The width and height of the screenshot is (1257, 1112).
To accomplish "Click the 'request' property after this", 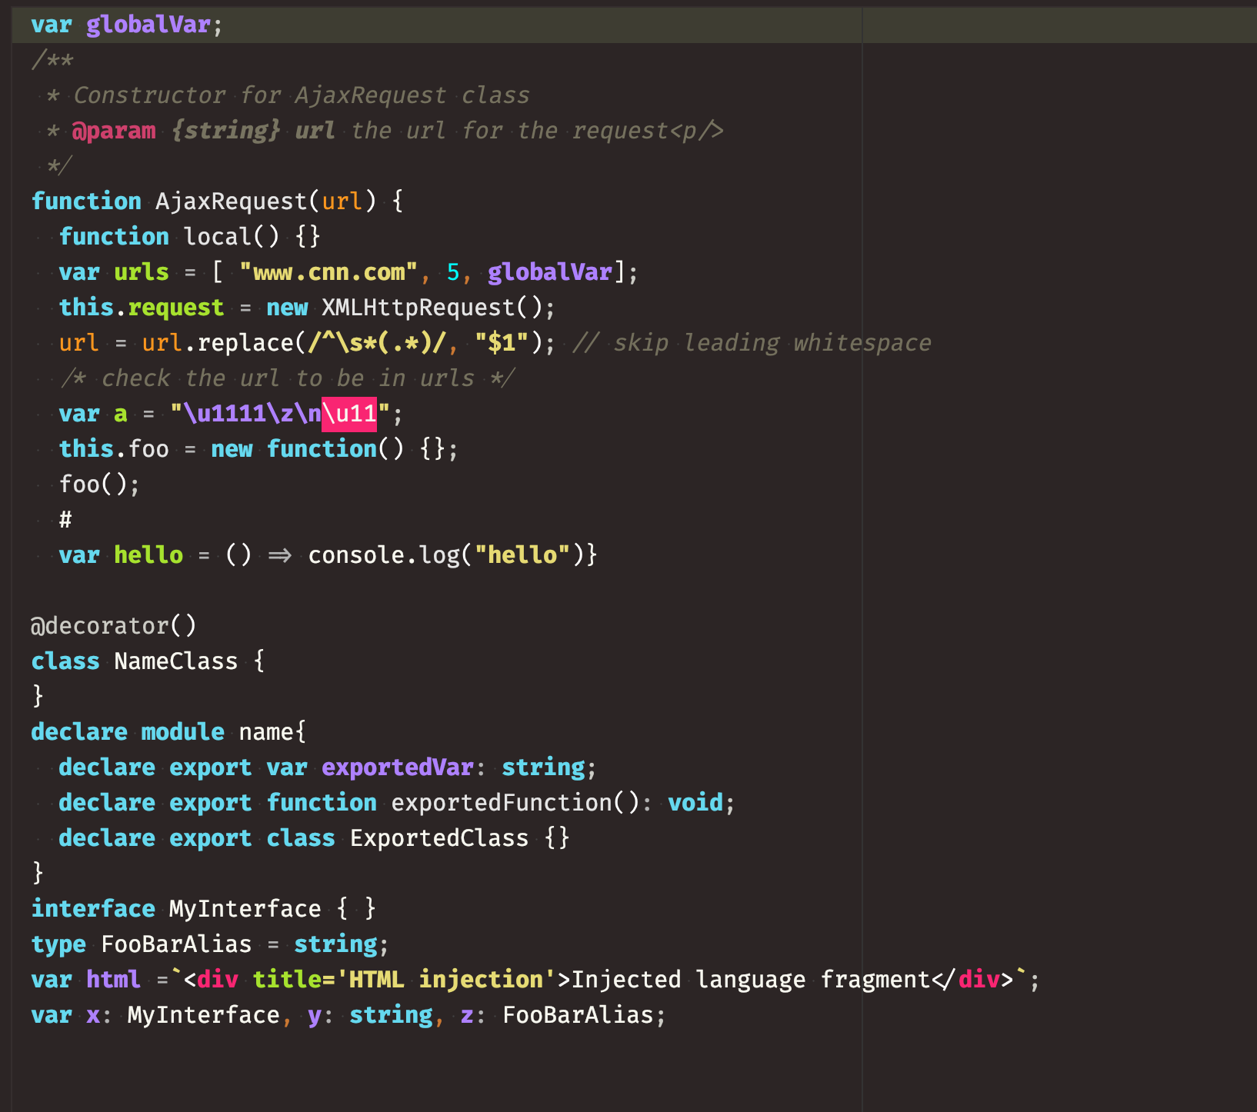I will pyautogui.click(x=176, y=308).
